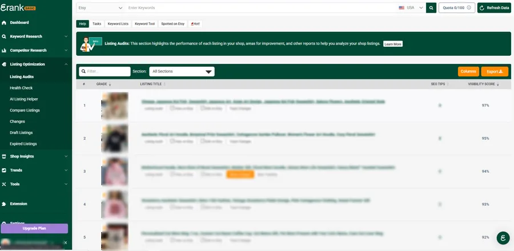Click the eRank Basic logo
The width and height of the screenshot is (514, 251).
[18, 7]
